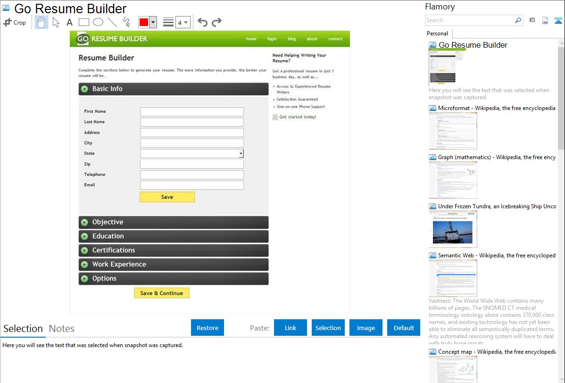This screenshot has height=383, width=565.
Task: Select the straight line tool
Action: pyautogui.click(x=112, y=22)
